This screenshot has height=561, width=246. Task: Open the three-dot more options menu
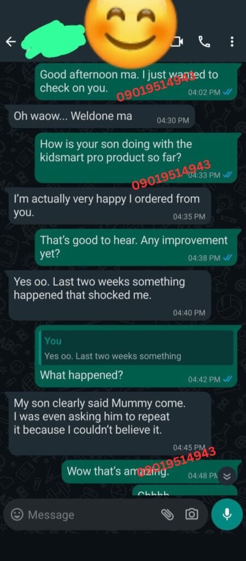(232, 42)
